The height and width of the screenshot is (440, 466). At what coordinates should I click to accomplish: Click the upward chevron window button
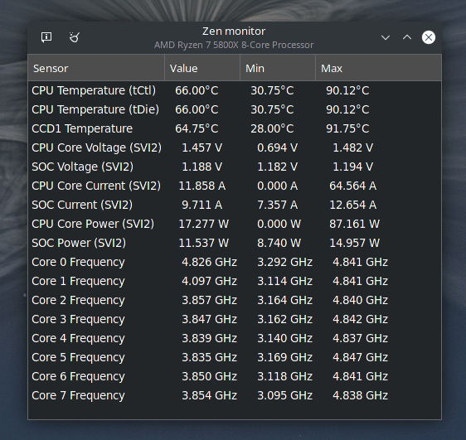coord(407,37)
